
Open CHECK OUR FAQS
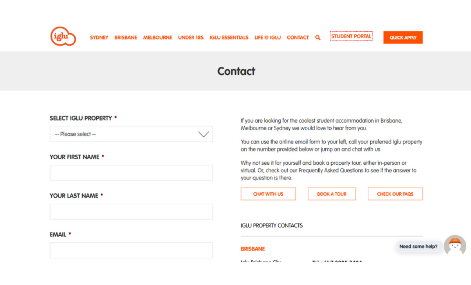click(x=395, y=194)
